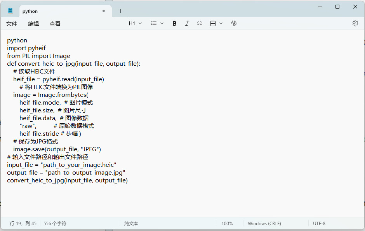Image resolution: width=365 pixels, height=231 pixels.
Task: Toggle bold formatting
Action: pyautogui.click(x=174, y=23)
